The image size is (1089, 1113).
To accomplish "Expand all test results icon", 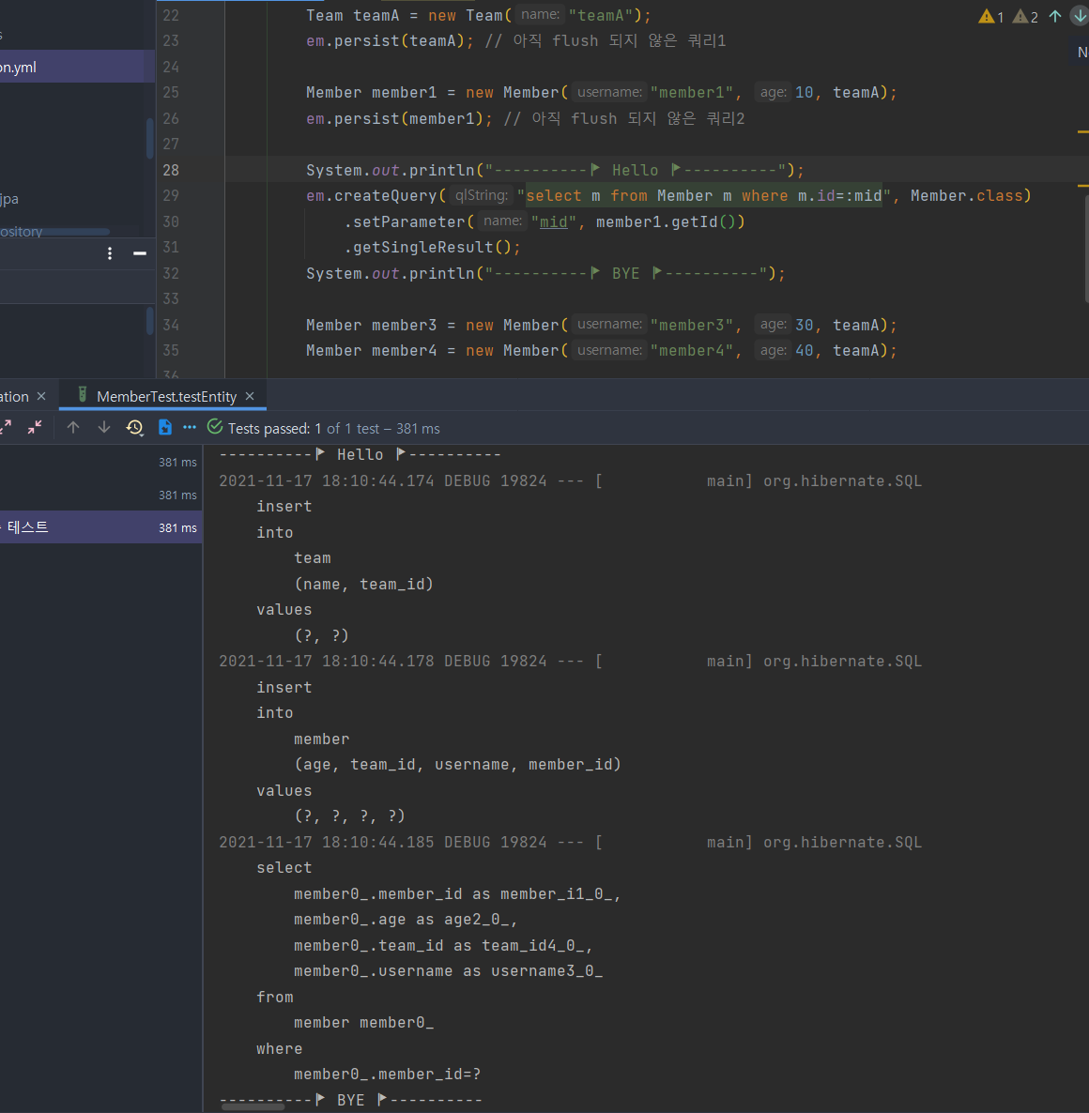I will [x=5, y=427].
